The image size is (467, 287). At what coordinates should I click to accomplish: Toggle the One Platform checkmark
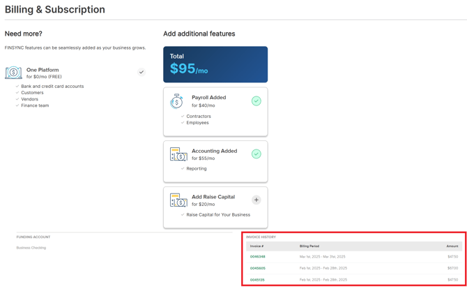pos(141,72)
